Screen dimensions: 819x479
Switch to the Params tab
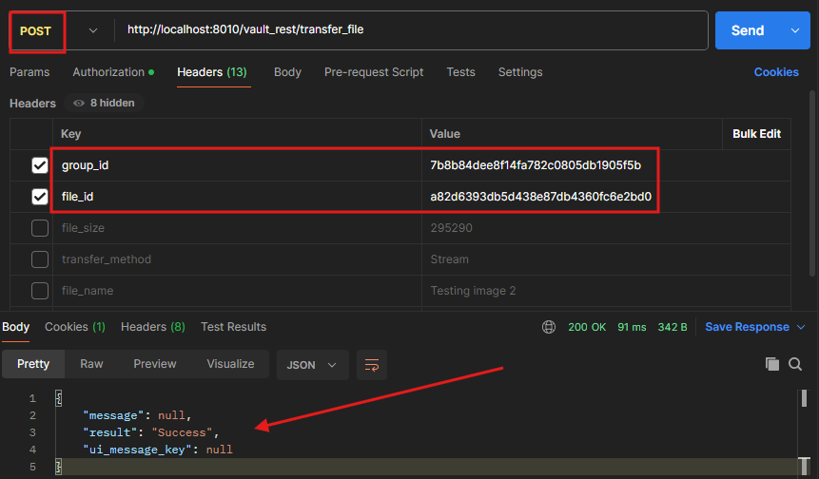point(29,72)
